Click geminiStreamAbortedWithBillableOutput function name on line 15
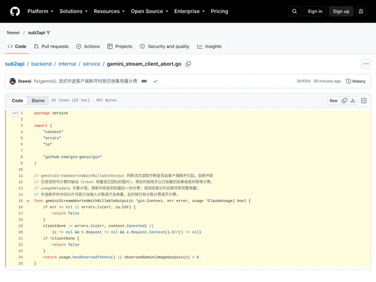 88,201
